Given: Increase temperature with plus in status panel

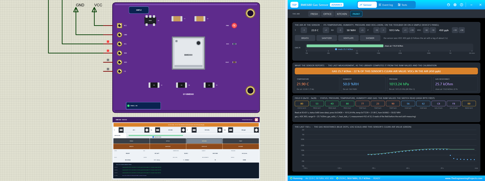Looking at the screenshot, I should pyautogui.click(x=147, y=130).
